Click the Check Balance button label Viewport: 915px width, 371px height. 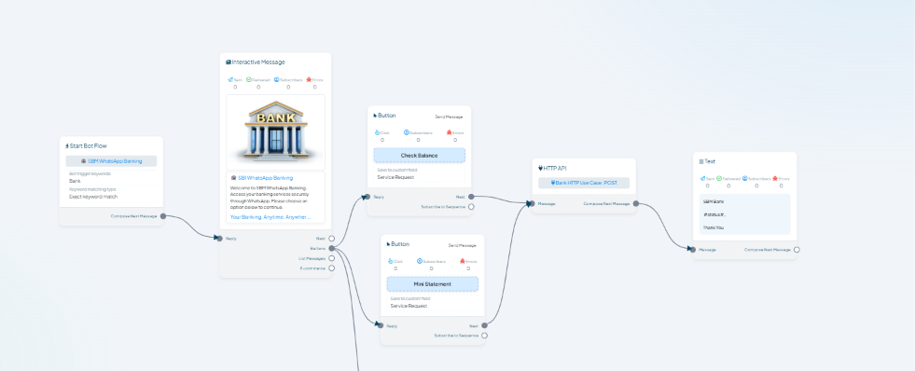tap(419, 155)
